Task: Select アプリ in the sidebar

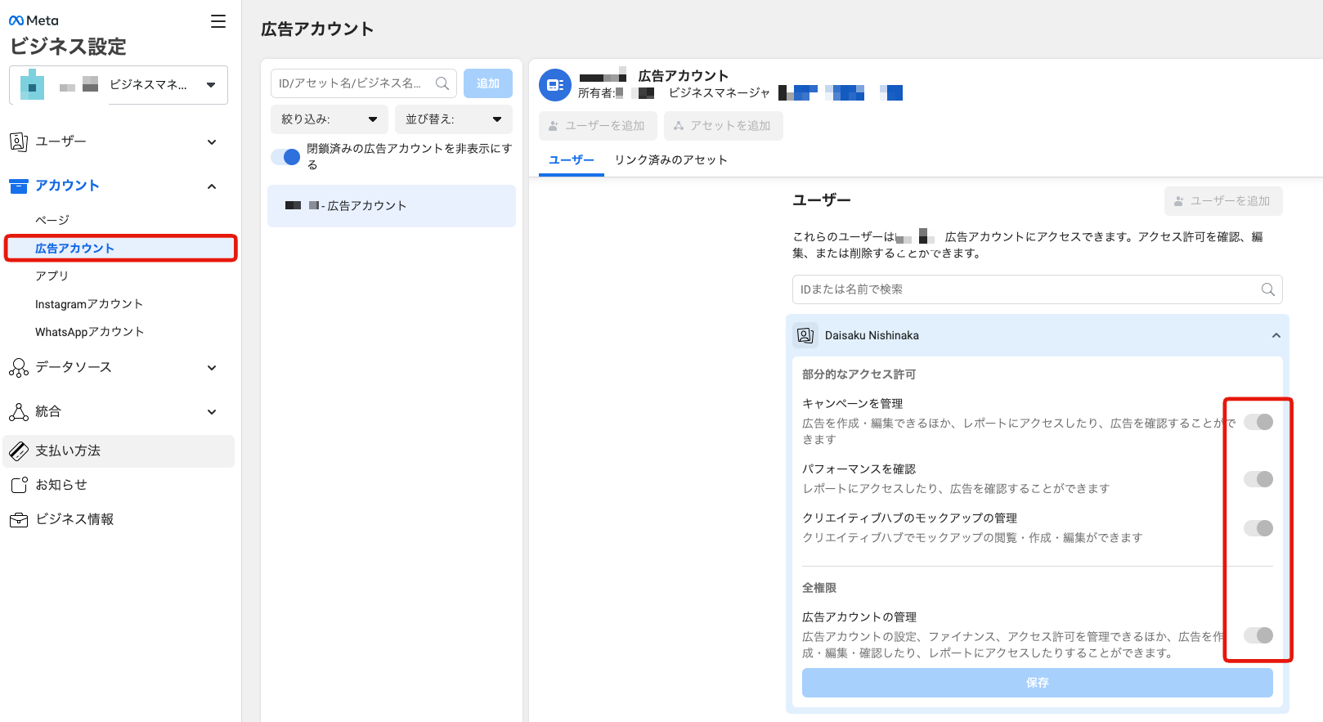Action: click(x=52, y=276)
